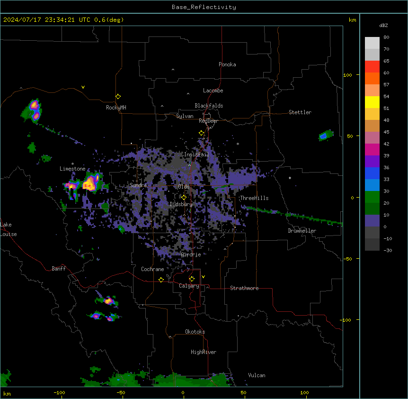The image size is (408, 399).
Task: Click the ThreeHills label
Action: tap(254, 198)
